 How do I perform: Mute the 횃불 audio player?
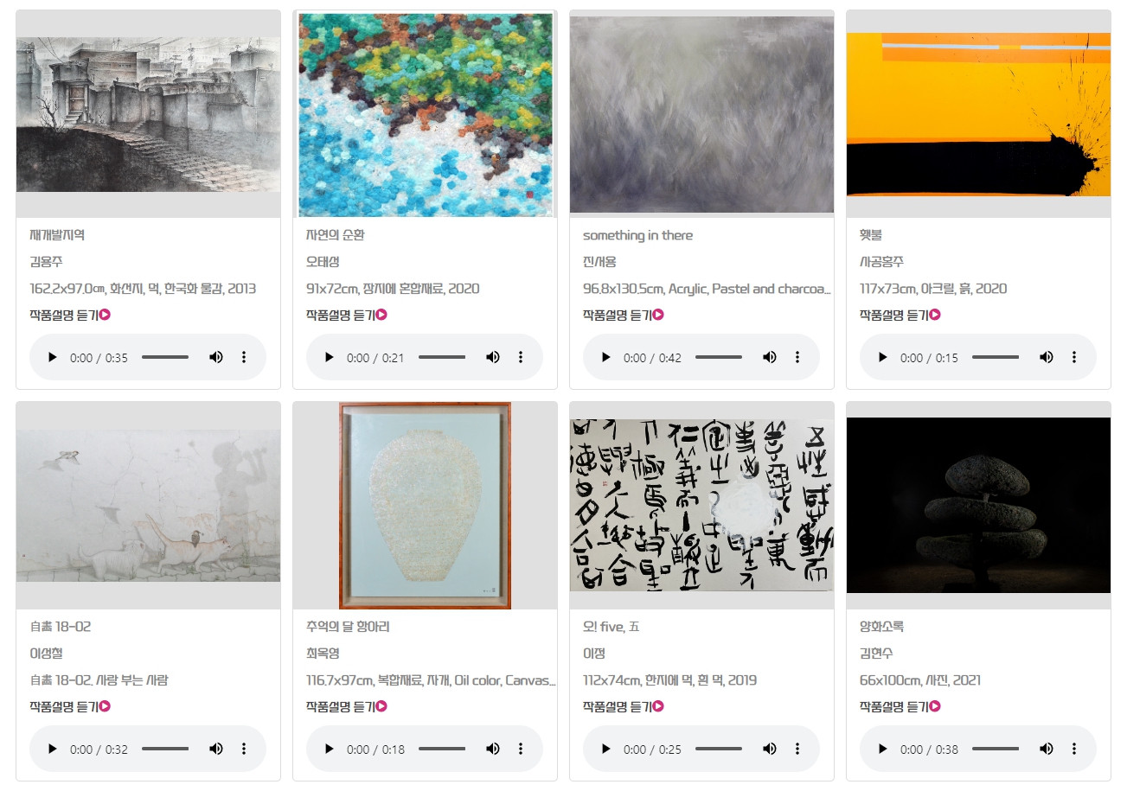[1047, 357]
